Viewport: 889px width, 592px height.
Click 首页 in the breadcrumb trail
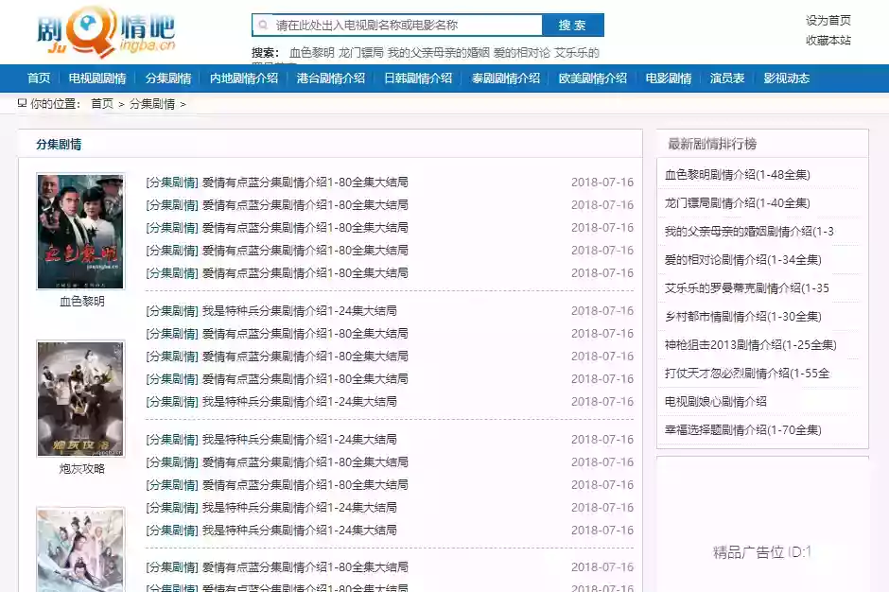(x=102, y=104)
